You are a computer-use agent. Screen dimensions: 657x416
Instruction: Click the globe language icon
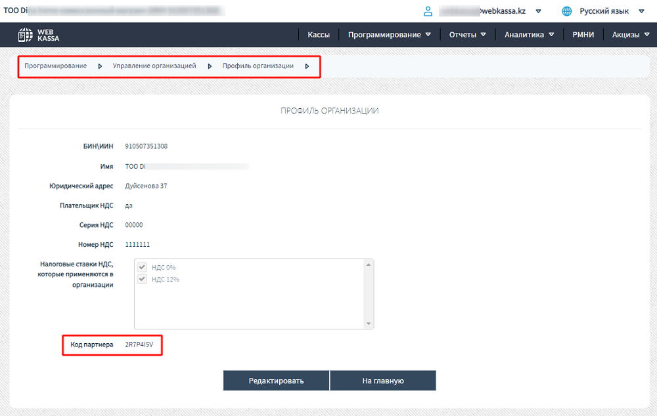tap(566, 11)
